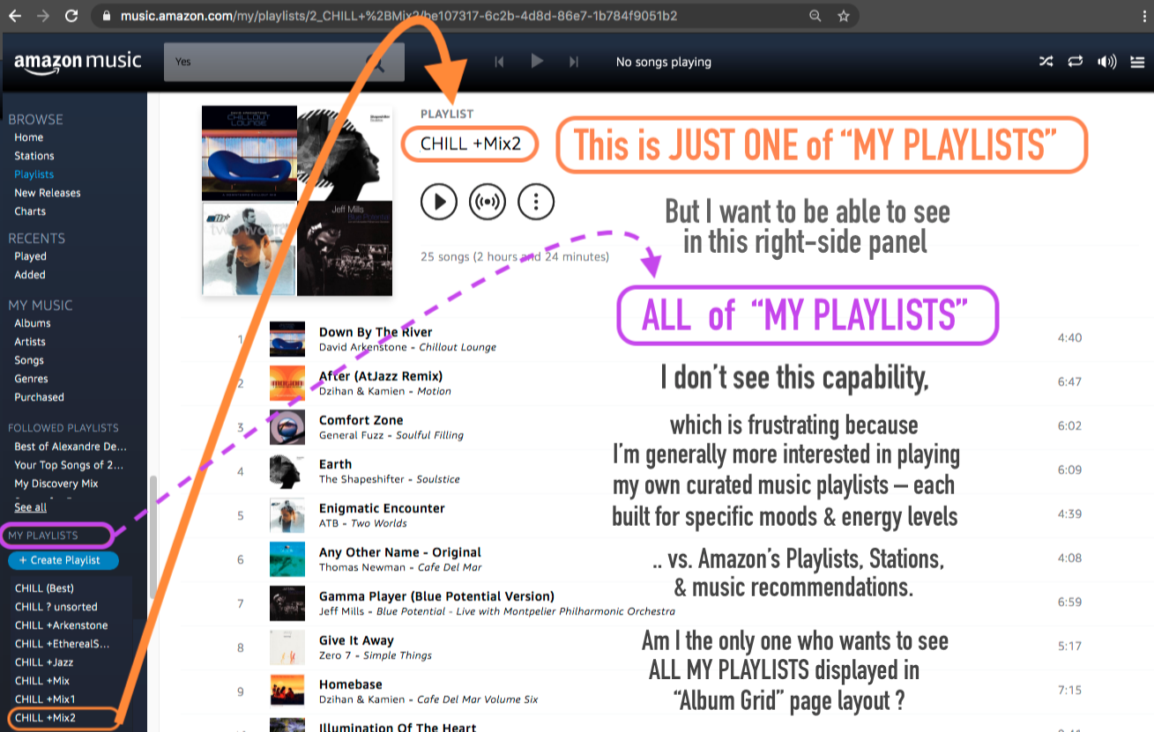View site security via the padlock icon
The height and width of the screenshot is (732, 1154).
[x=105, y=15]
